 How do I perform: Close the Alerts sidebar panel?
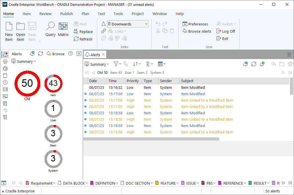click(79, 54)
